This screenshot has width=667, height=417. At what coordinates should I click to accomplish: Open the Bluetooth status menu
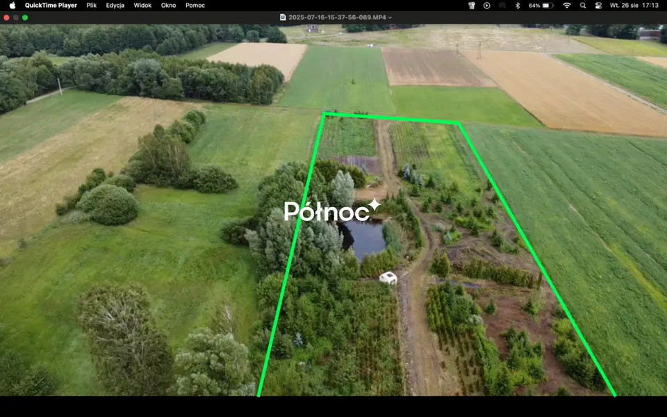[518, 6]
